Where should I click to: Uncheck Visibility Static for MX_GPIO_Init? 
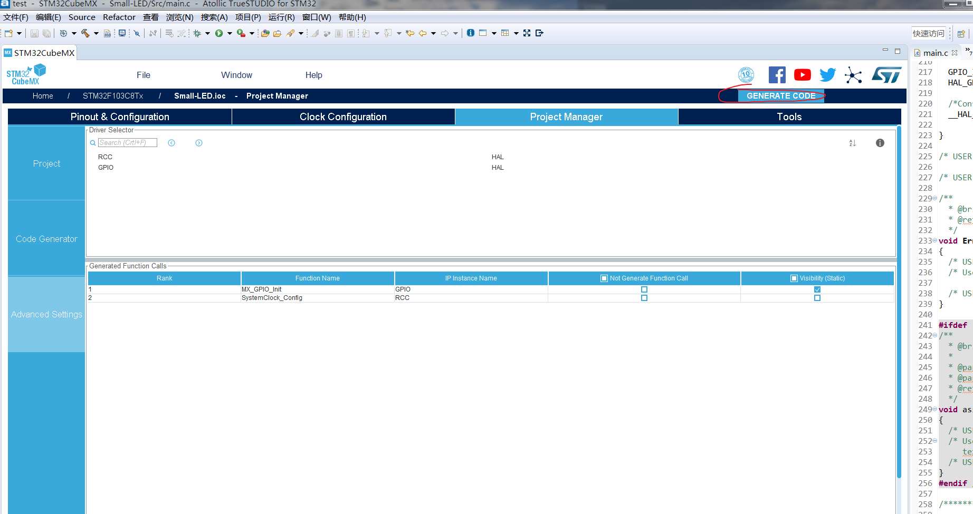tap(817, 289)
